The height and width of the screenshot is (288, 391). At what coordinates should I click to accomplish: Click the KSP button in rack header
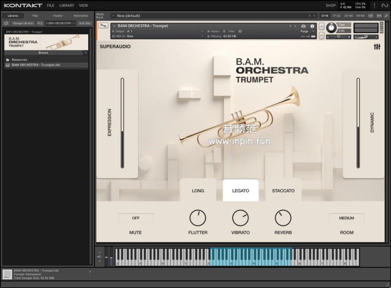pos(370,16)
